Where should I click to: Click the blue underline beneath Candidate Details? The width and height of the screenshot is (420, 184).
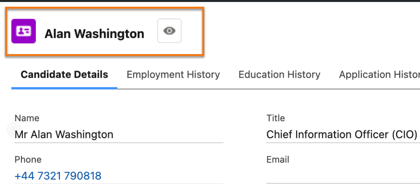(64, 88)
